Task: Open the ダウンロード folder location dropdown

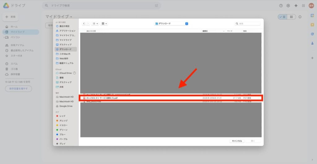Action: click(171, 24)
